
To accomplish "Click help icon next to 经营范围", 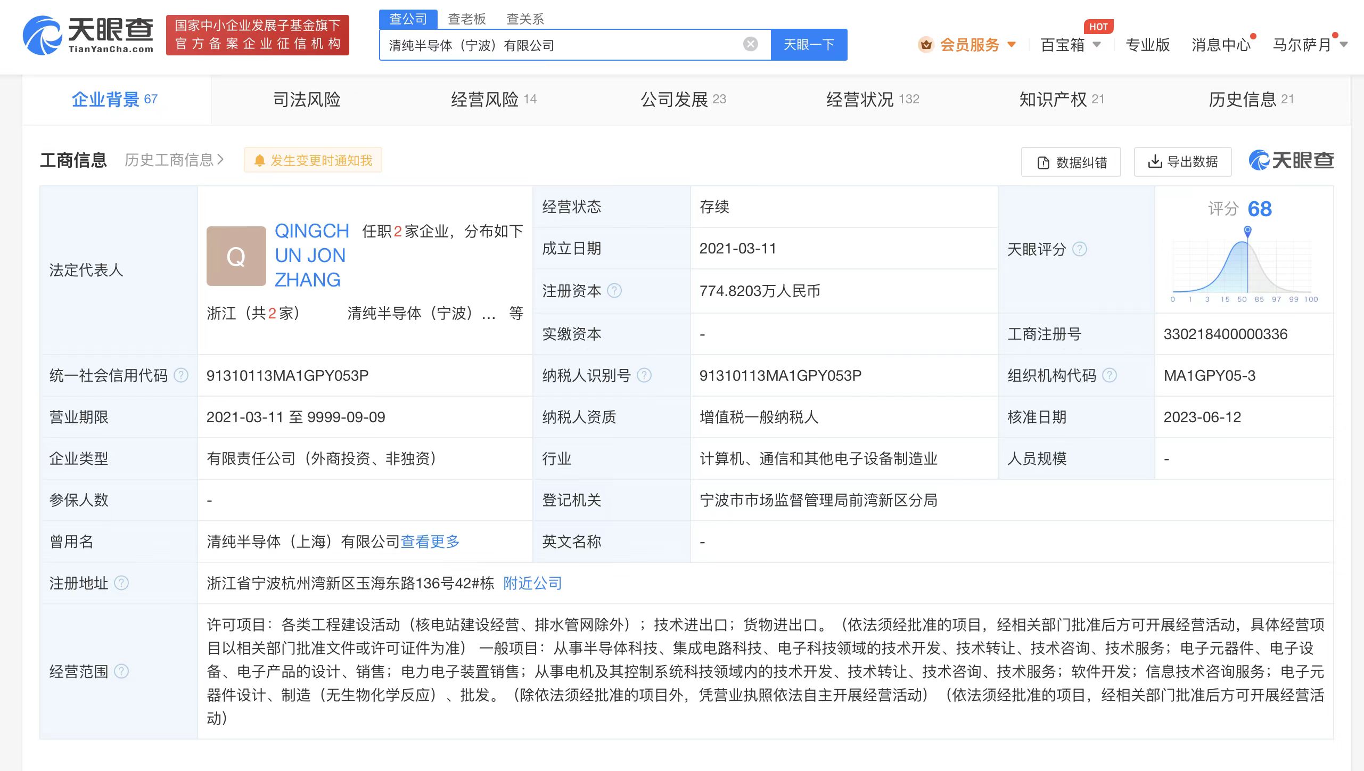I will coord(121,672).
